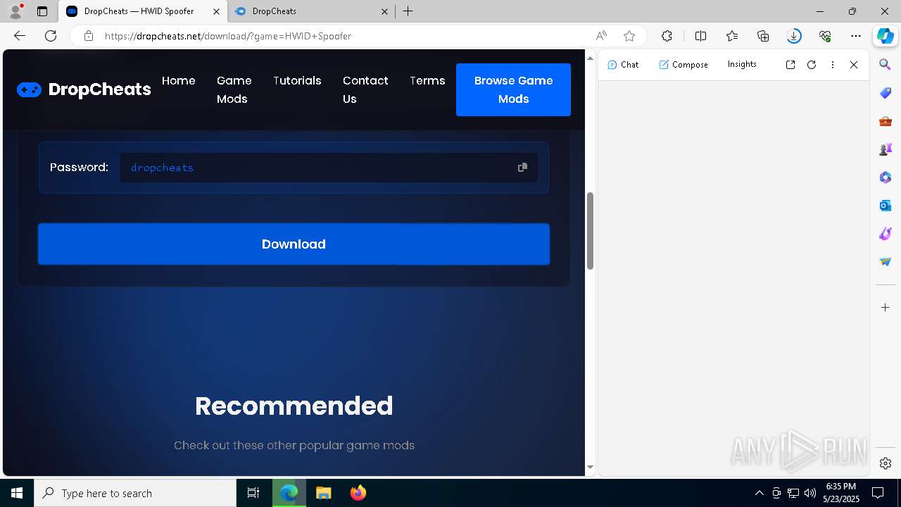
Task: Open the Downloads icon in toolbar
Action: pos(794,36)
